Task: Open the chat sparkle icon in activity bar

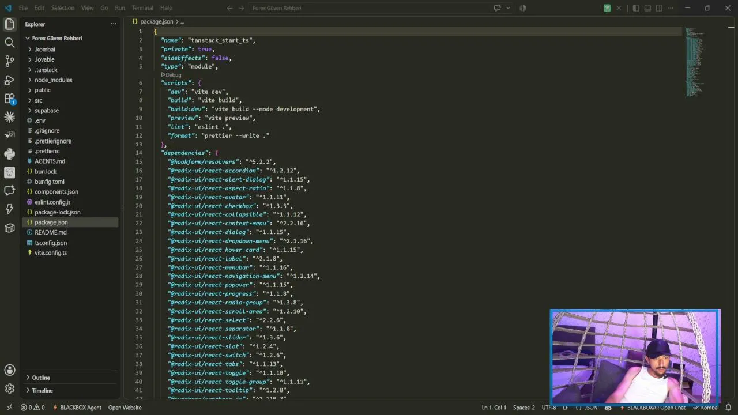Action: coord(9,190)
